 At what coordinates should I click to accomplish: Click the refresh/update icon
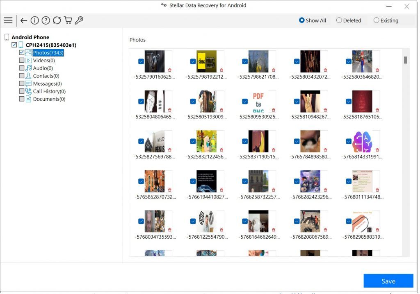click(x=57, y=20)
